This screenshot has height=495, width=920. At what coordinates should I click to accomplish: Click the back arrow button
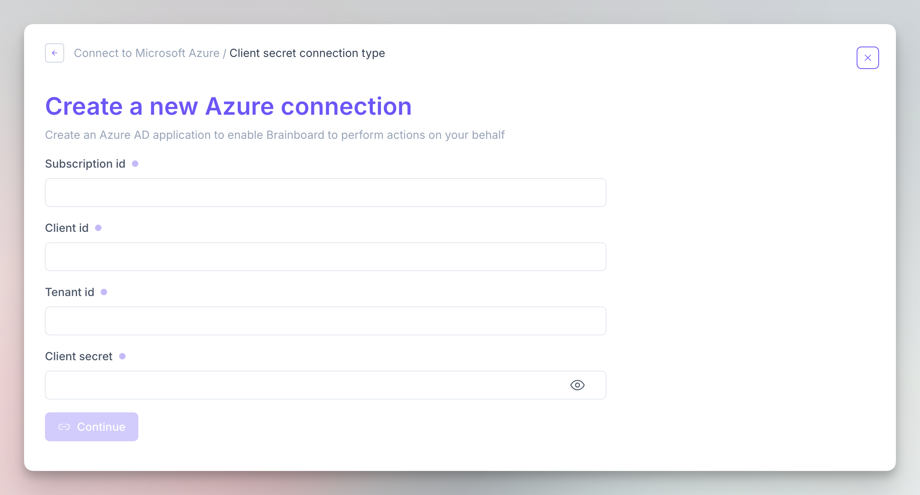(x=55, y=53)
